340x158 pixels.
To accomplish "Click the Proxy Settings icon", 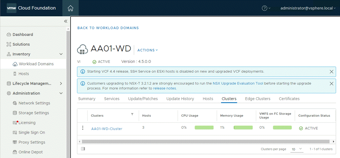I will [15, 142].
